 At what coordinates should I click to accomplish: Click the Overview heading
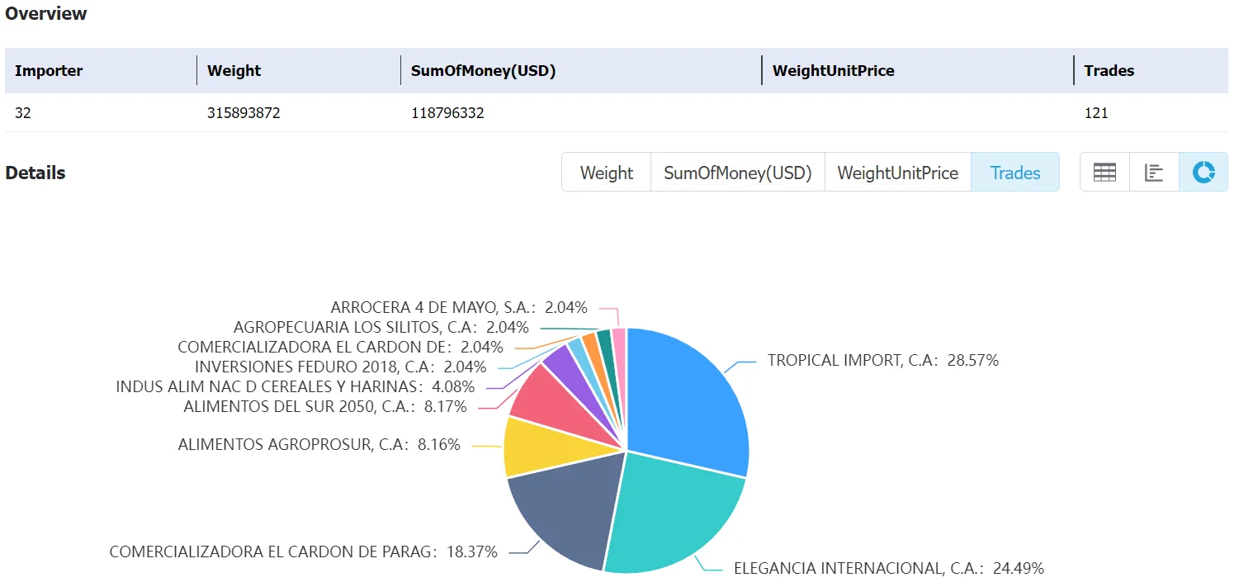point(46,14)
